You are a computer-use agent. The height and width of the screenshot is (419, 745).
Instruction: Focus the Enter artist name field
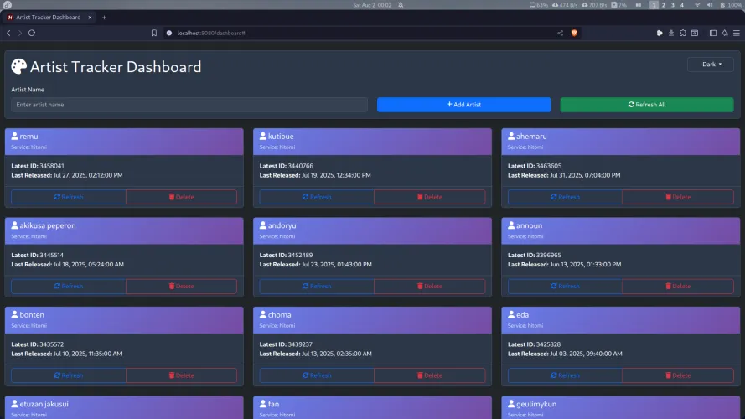click(x=189, y=105)
